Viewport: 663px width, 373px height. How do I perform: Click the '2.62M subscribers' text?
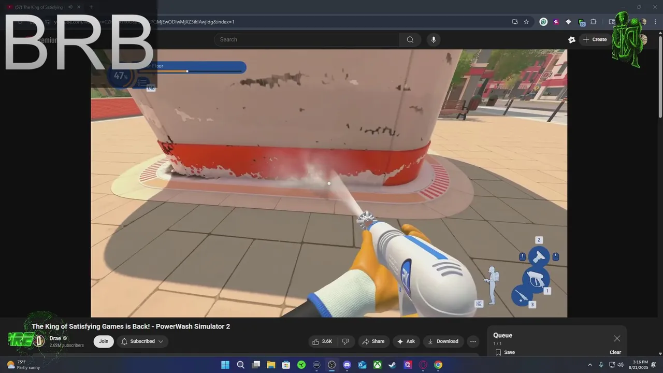pyautogui.click(x=66, y=345)
